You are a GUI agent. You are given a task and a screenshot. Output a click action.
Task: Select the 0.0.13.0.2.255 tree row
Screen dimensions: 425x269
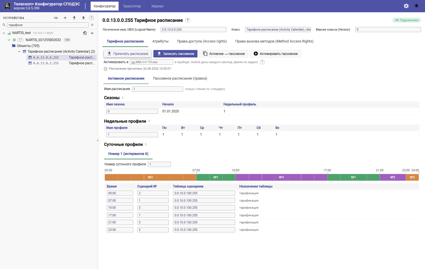point(62,63)
